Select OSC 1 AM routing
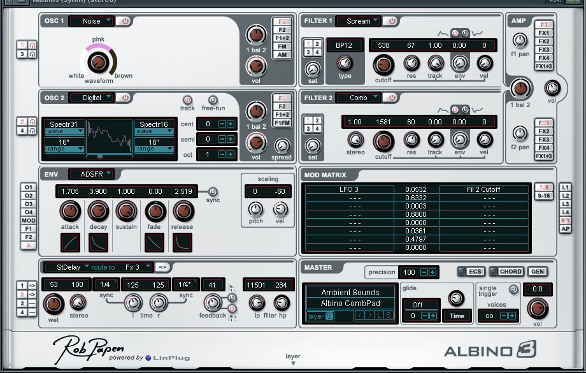This screenshot has width=586, height=373. (x=282, y=55)
